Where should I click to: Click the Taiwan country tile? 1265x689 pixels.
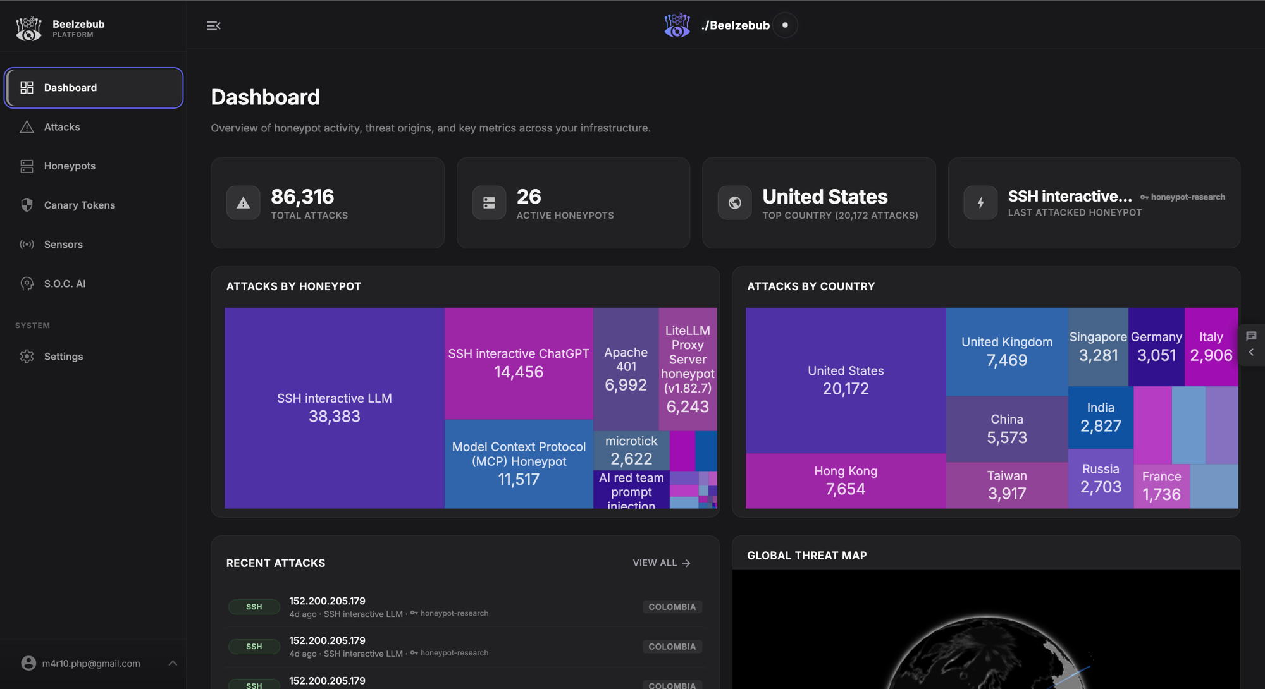pos(1007,485)
